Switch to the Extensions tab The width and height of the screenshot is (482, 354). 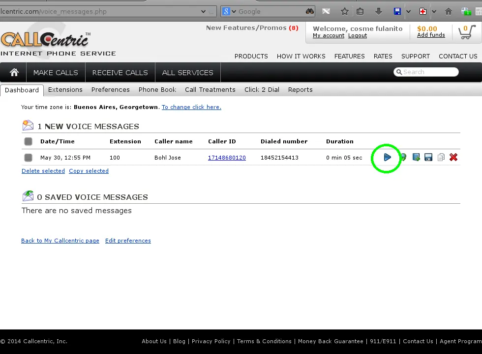[x=65, y=89]
